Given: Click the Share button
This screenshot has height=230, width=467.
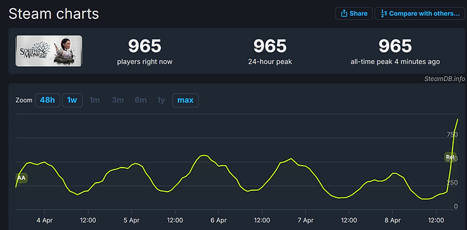Looking at the screenshot, I should (x=354, y=13).
